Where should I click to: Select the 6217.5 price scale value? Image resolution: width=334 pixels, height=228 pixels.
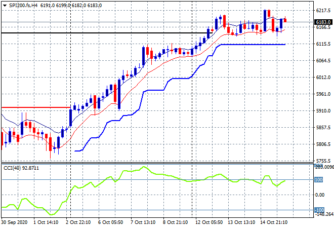323,11
